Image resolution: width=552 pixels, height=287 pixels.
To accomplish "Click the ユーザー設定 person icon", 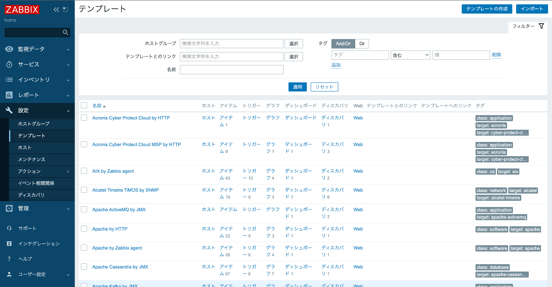I will tap(9, 274).
